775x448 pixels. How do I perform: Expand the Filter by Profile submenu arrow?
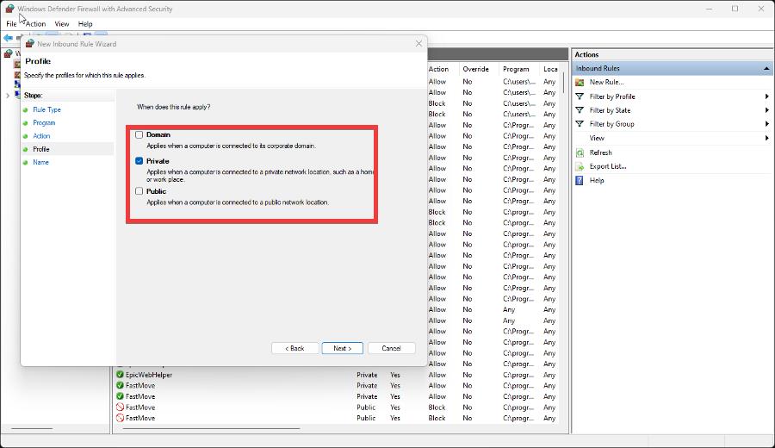click(766, 96)
